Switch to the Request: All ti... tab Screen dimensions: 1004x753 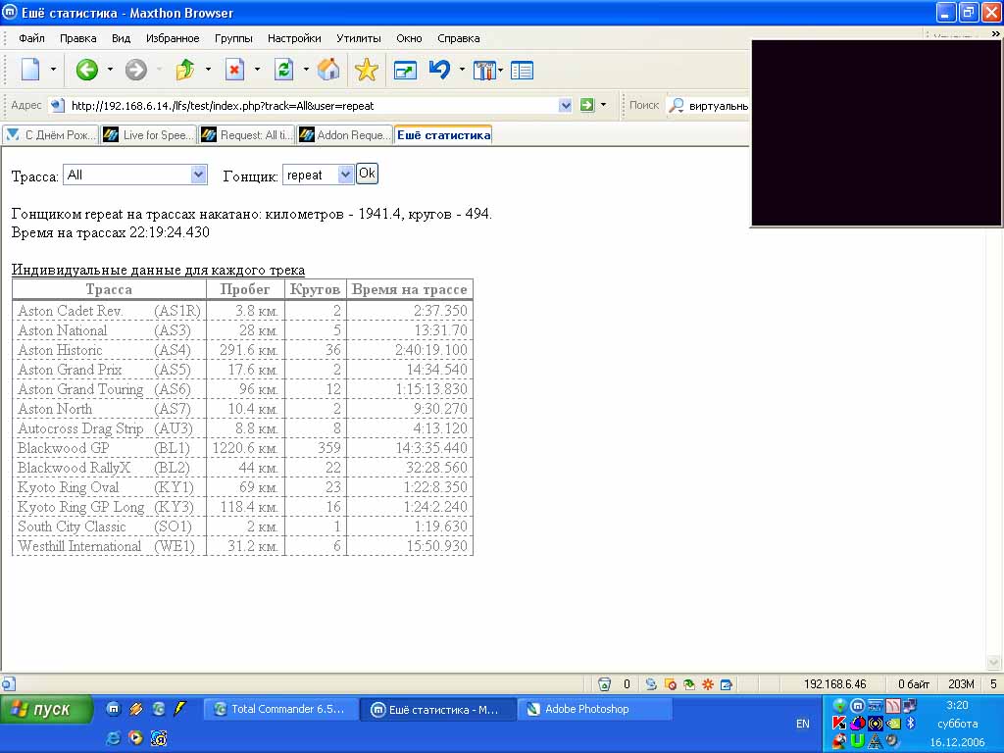click(x=246, y=135)
